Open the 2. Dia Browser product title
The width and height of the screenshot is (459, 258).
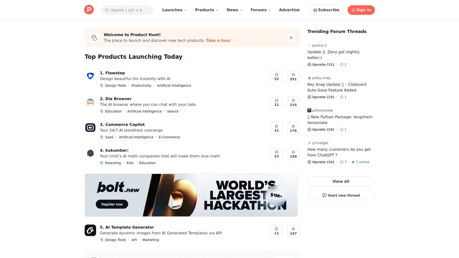(116, 99)
